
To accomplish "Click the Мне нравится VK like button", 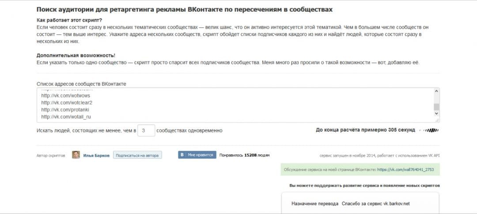I will (x=197, y=155).
